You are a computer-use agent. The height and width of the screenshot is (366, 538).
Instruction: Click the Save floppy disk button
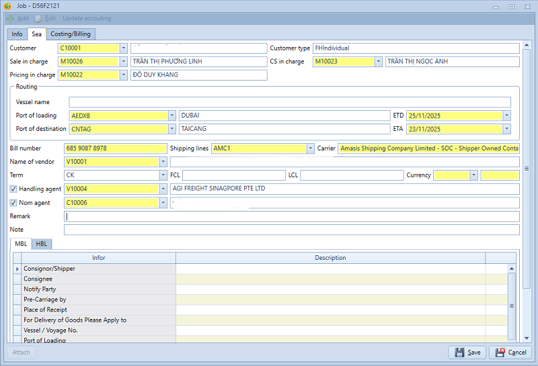click(x=467, y=352)
